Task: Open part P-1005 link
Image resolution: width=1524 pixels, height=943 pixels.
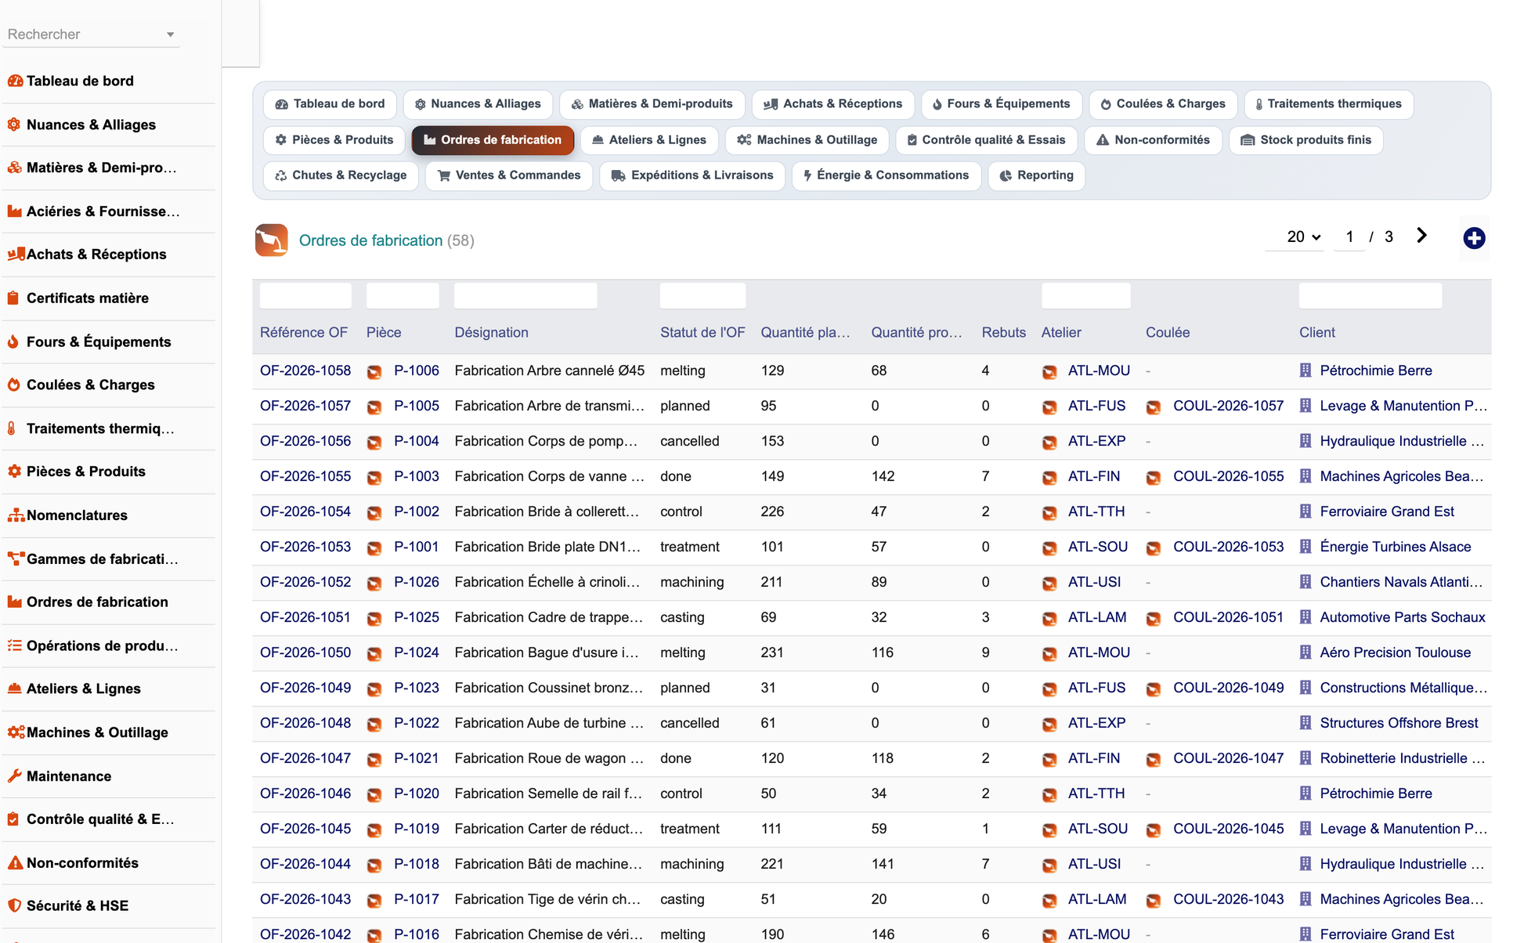Action: tap(417, 406)
